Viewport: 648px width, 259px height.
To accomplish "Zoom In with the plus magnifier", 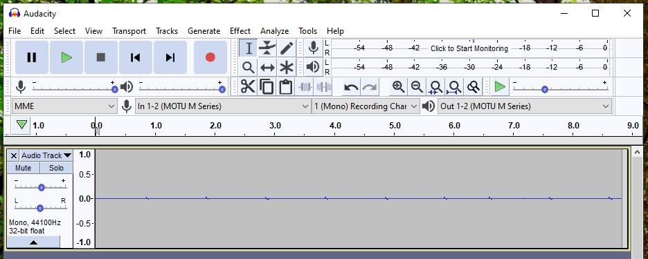I will [398, 86].
